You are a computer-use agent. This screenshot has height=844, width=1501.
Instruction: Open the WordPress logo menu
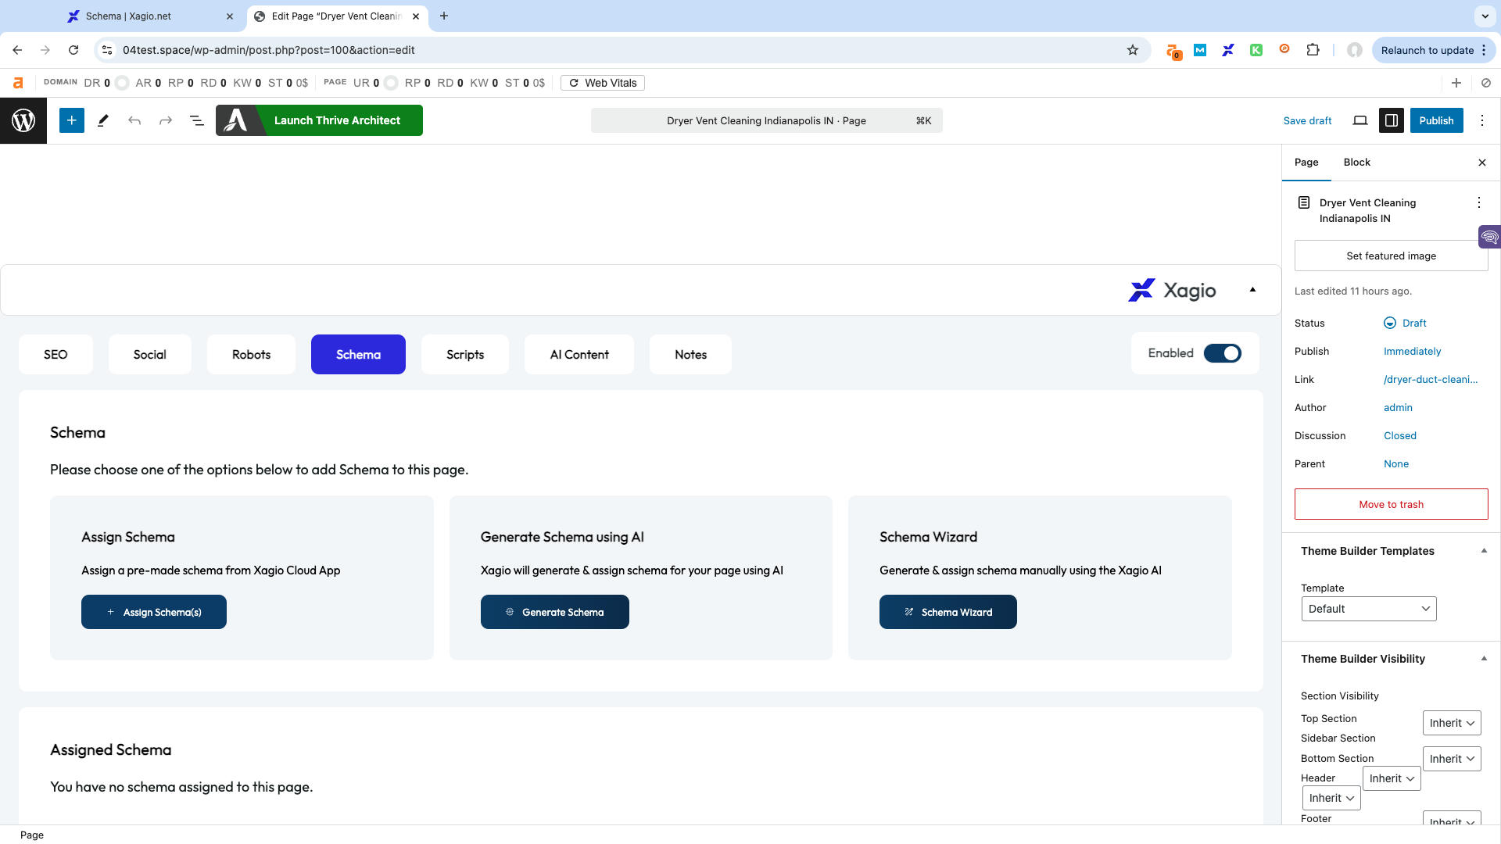coord(23,120)
